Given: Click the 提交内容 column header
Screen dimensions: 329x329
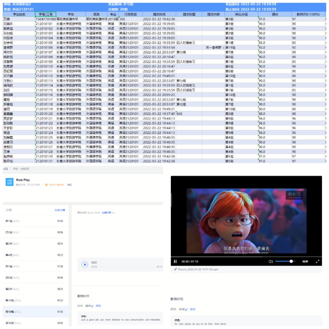Looking at the screenshot, I should point(213,14).
